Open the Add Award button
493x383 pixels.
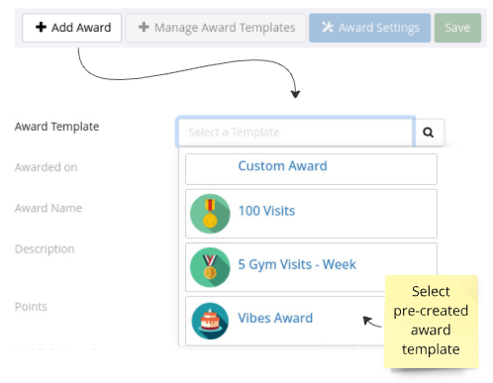pyautogui.click(x=72, y=28)
